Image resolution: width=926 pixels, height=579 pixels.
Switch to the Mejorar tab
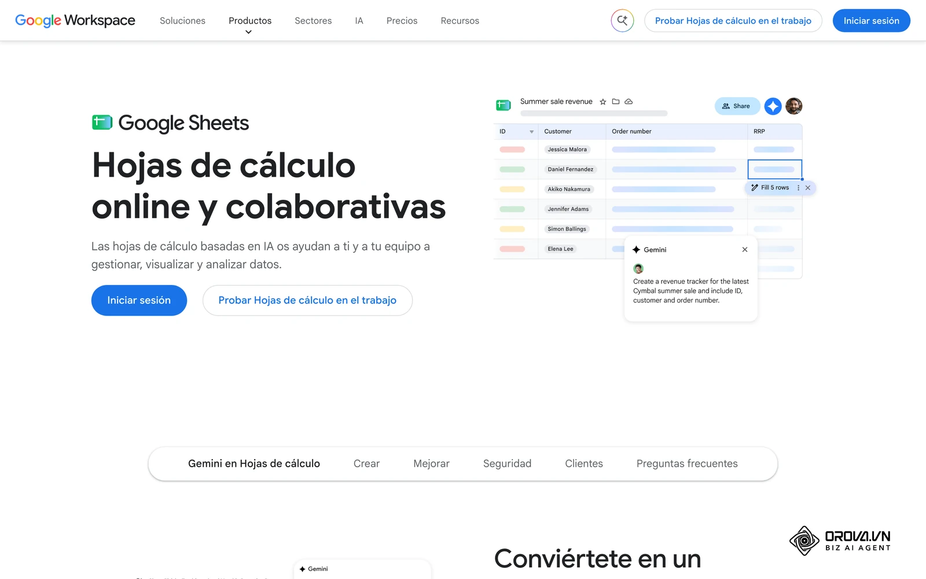(x=431, y=464)
